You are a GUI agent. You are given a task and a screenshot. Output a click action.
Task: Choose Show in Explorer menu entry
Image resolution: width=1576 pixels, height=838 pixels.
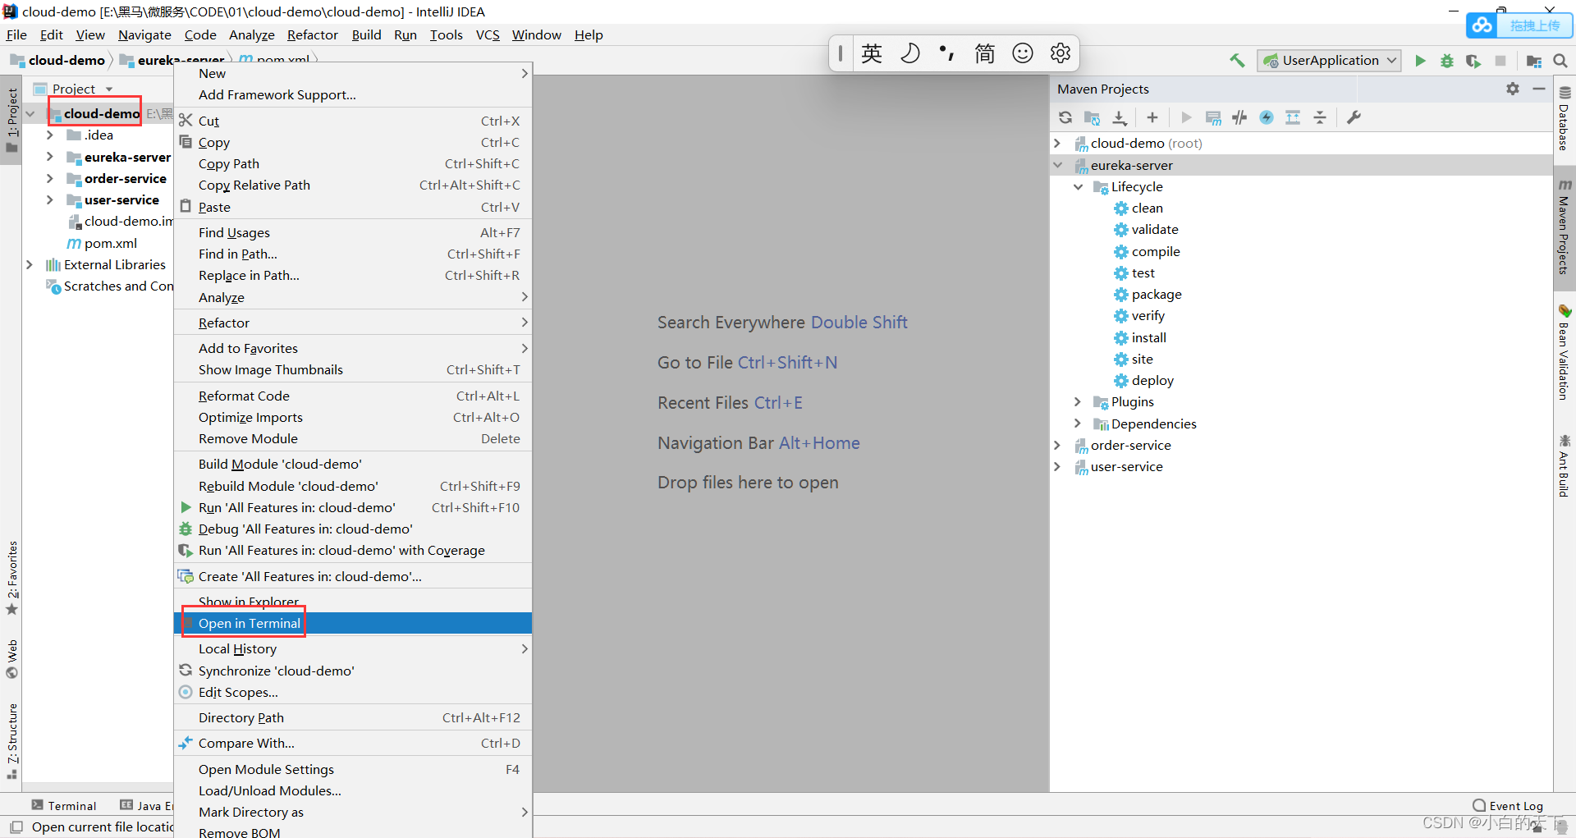(353, 602)
